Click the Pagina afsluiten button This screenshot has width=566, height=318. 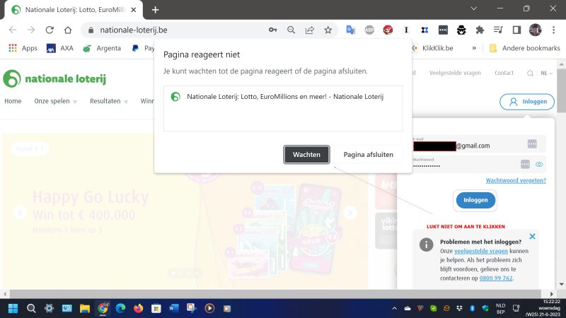(x=368, y=154)
